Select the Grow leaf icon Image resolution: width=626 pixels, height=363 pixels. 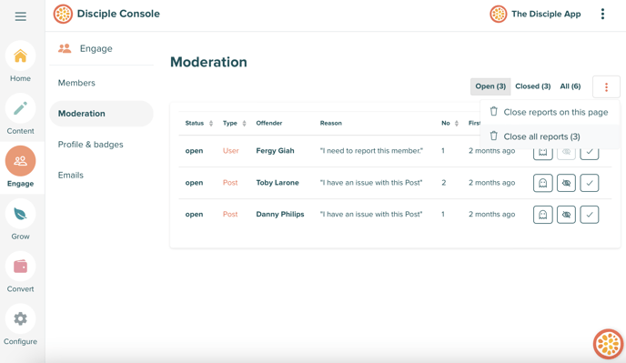(20, 214)
